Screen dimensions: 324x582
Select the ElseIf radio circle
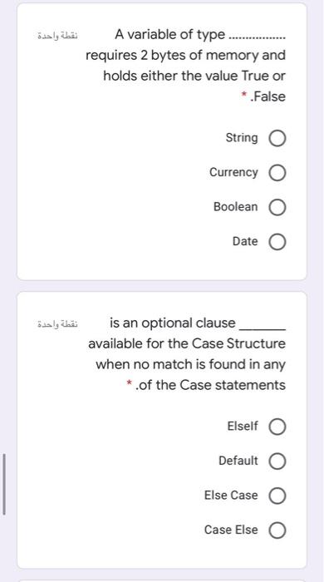(x=277, y=427)
